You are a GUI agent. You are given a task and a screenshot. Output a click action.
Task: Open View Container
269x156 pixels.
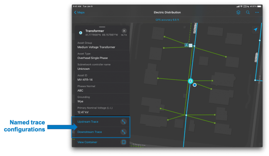87,142
